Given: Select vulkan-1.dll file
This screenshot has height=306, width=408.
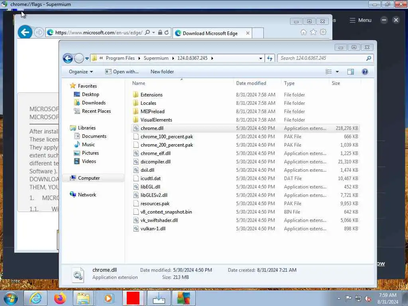Looking at the screenshot, I should [x=153, y=228].
